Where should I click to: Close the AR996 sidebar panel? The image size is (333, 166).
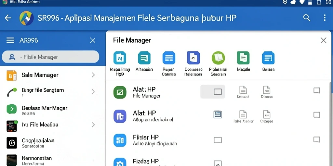pos(92,40)
